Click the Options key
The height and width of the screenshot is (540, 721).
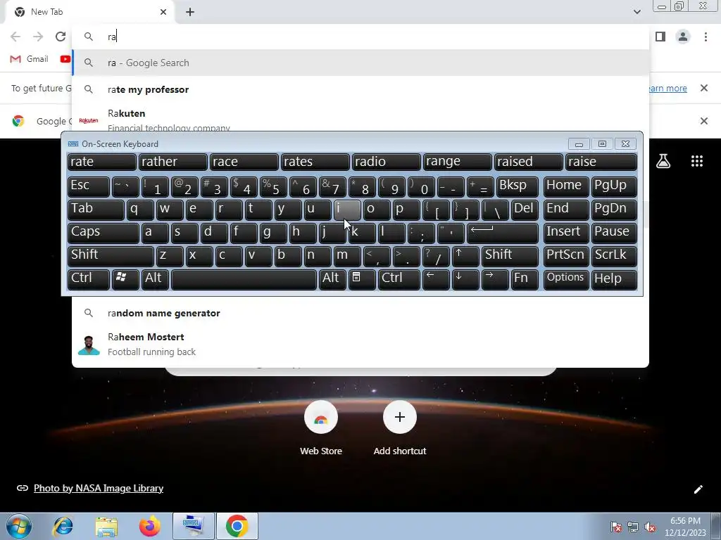point(566,279)
